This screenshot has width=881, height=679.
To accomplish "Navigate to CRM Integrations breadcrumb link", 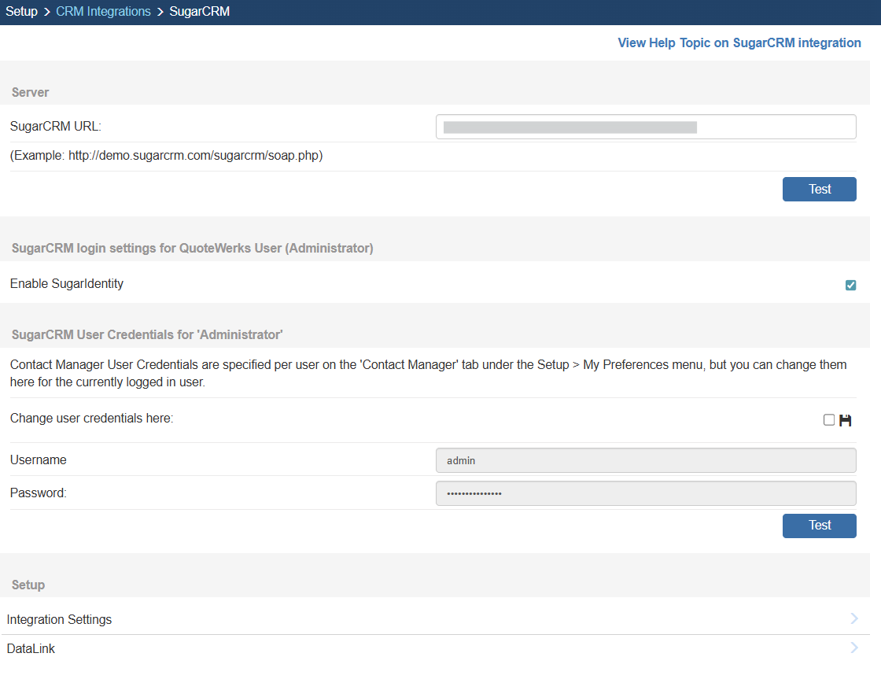I will click(103, 12).
